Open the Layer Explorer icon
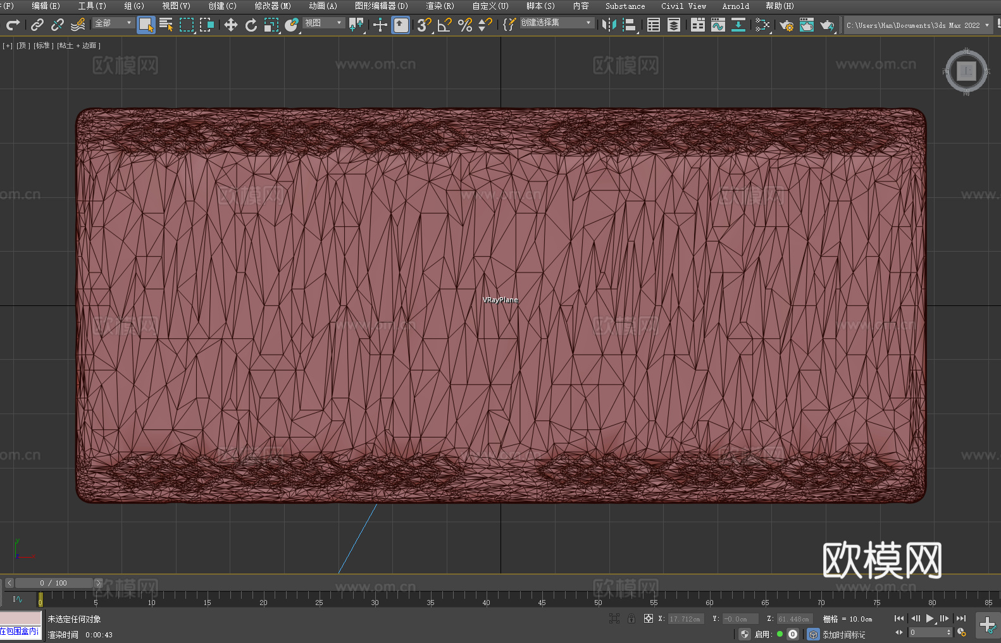Viewport: 1001px width, 643px height. click(674, 25)
